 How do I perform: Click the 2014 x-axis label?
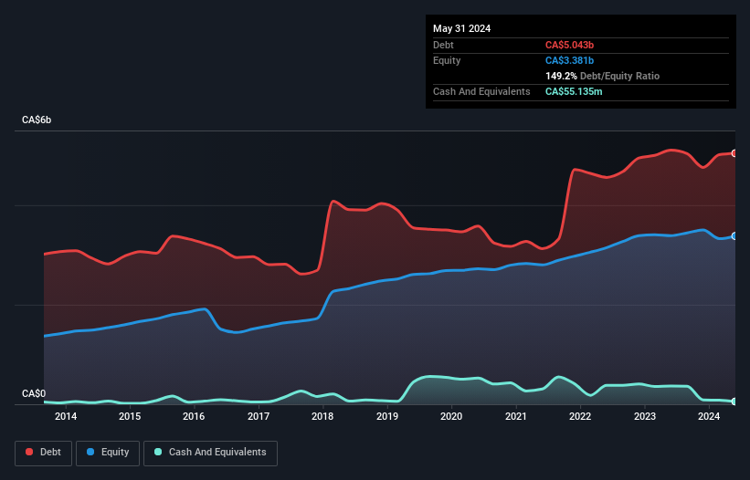click(x=66, y=416)
